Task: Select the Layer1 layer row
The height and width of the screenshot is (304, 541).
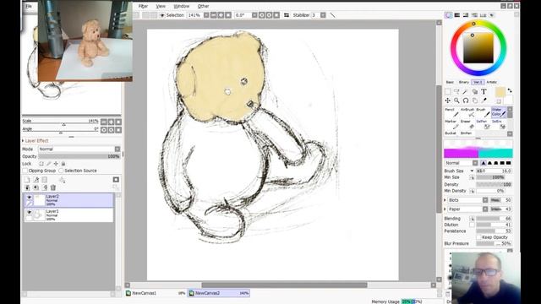Action: click(x=68, y=214)
